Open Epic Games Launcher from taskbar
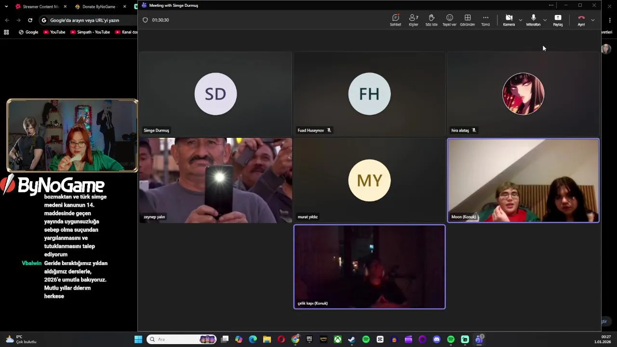The height and width of the screenshot is (347, 617). point(309,339)
